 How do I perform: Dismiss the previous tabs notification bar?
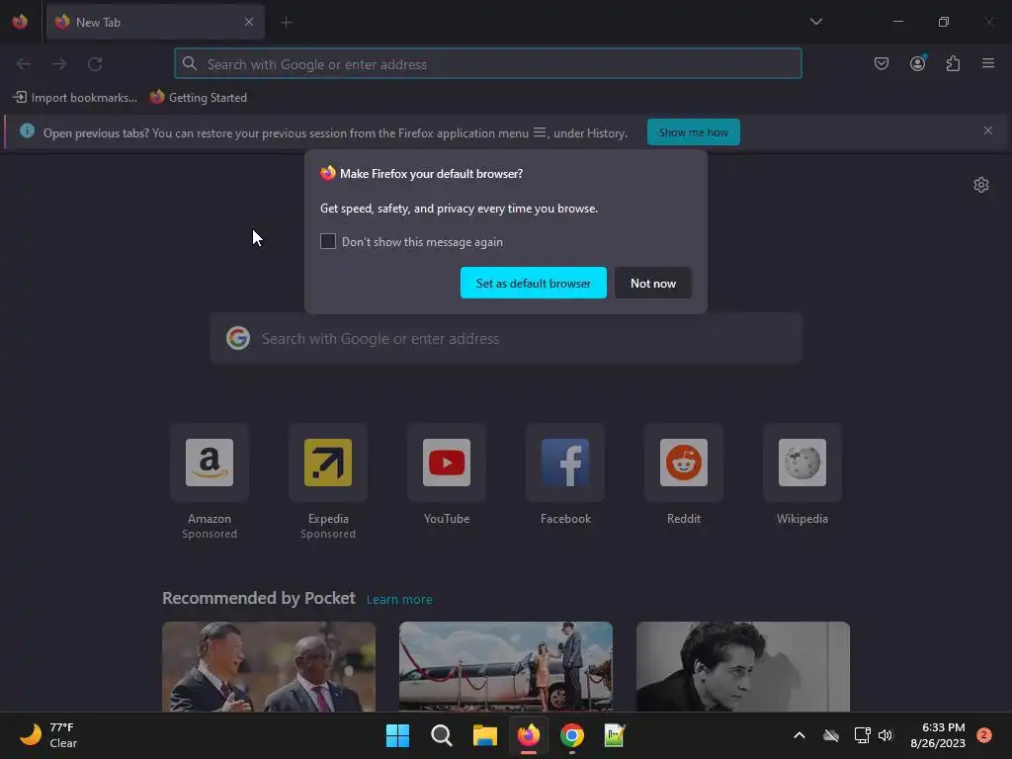[987, 130]
